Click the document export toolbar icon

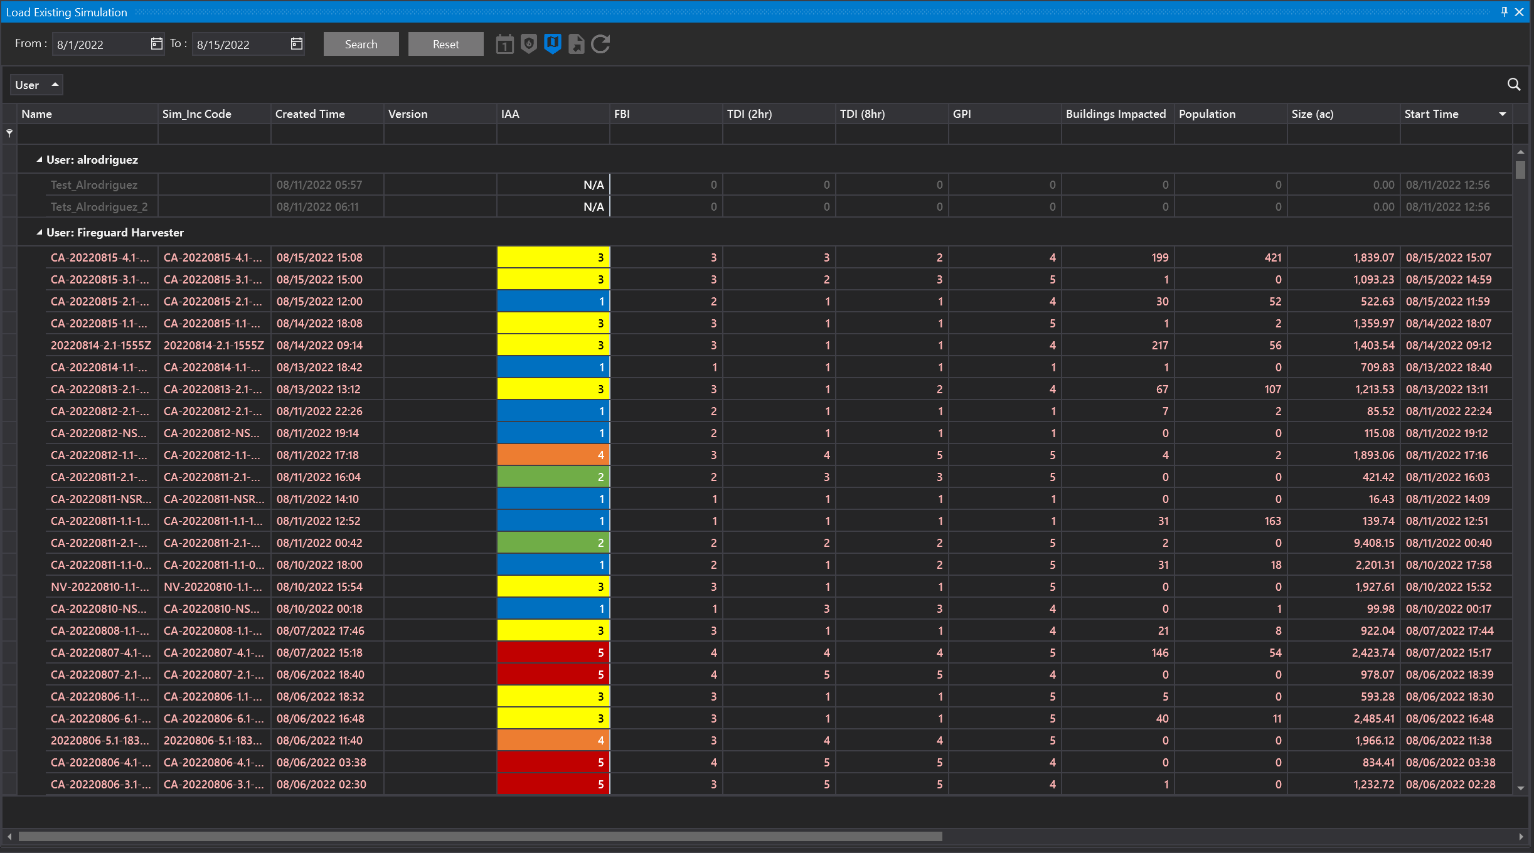pos(576,44)
